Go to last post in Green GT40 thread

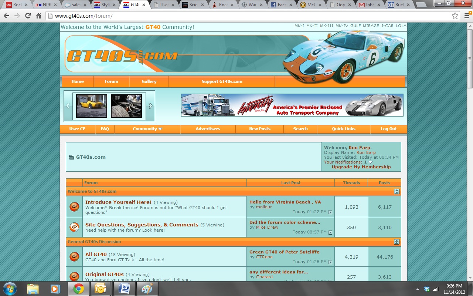click(x=330, y=262)
